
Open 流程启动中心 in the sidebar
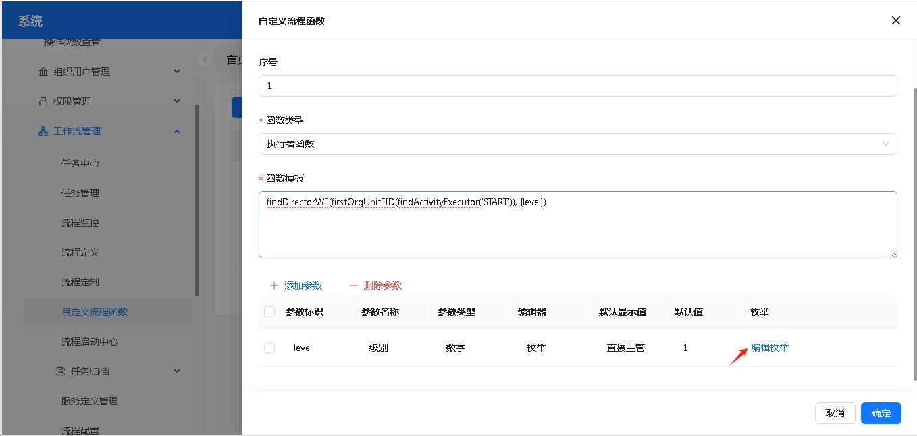[90, 342]
